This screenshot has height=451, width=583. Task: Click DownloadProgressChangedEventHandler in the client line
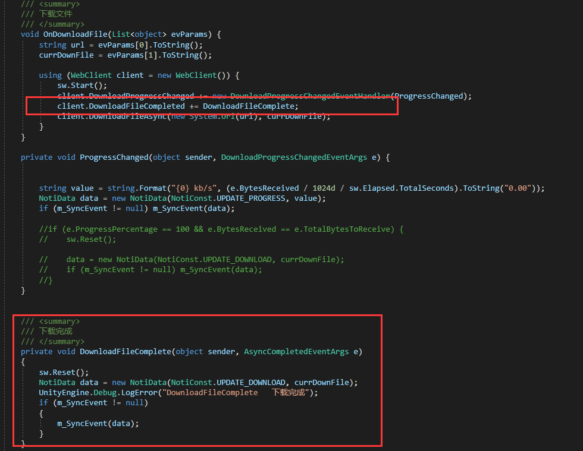(310, 96)
